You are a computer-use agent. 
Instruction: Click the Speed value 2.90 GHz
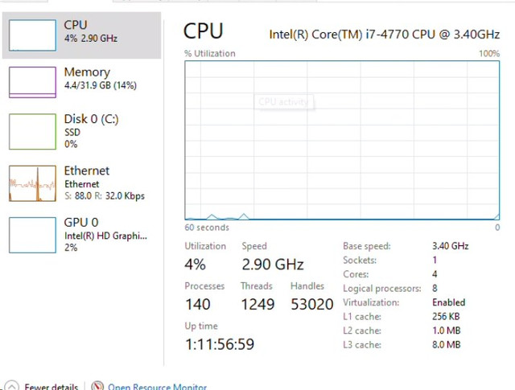[x=273, y=265]
